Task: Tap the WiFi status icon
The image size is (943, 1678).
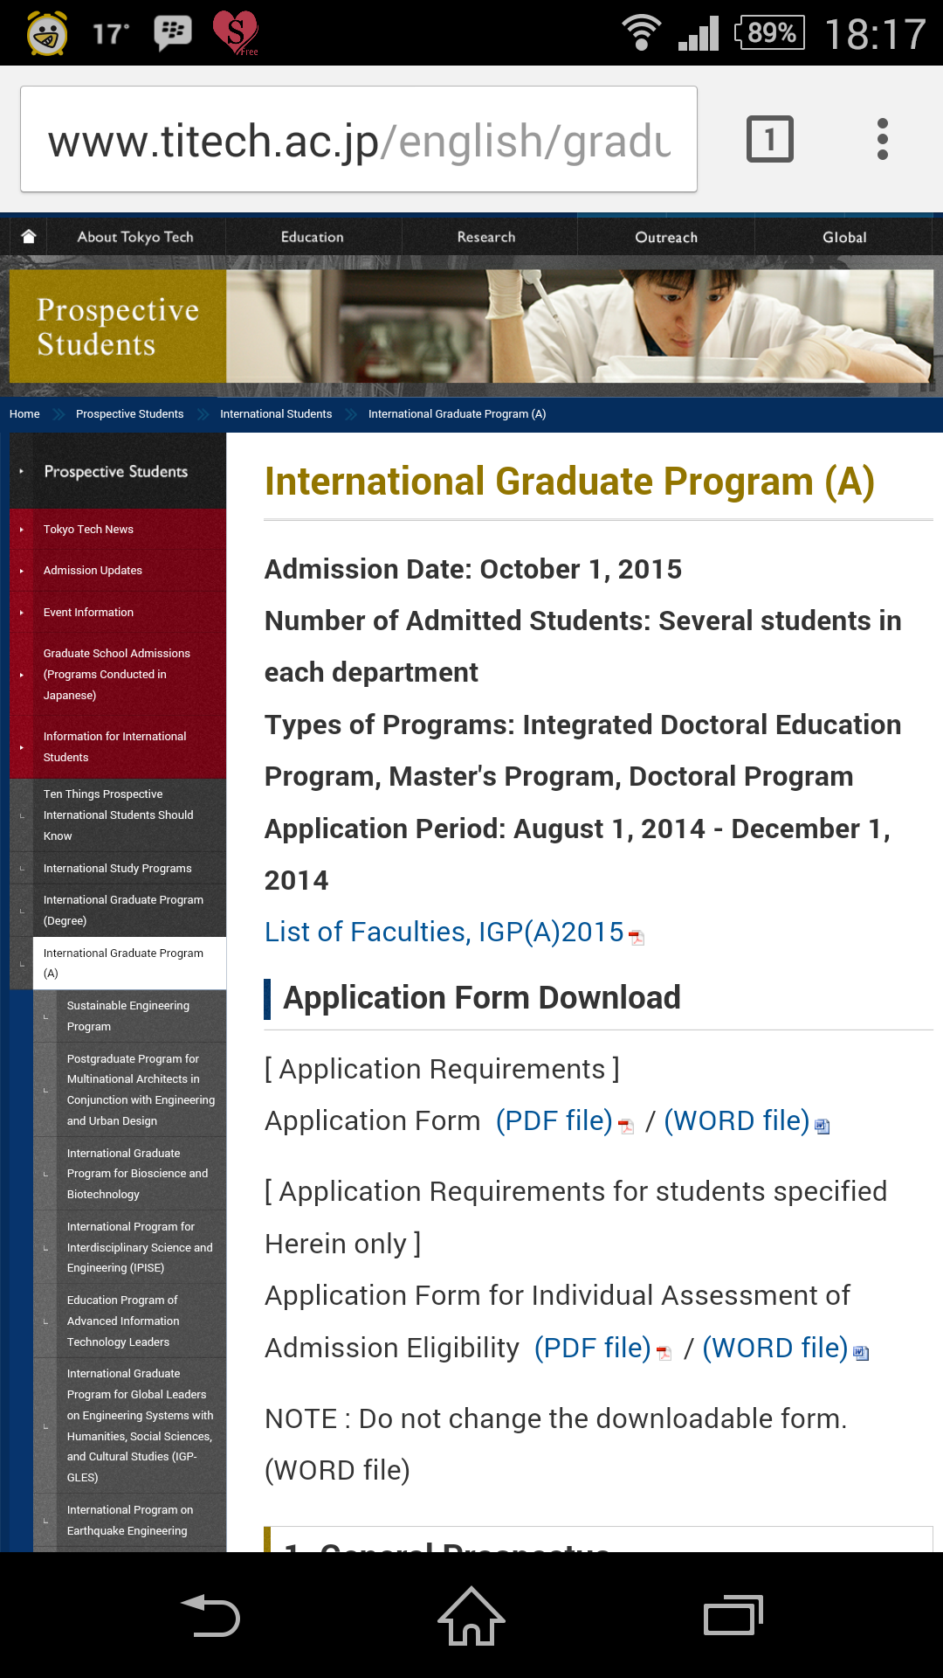Action: pos(642,33)
